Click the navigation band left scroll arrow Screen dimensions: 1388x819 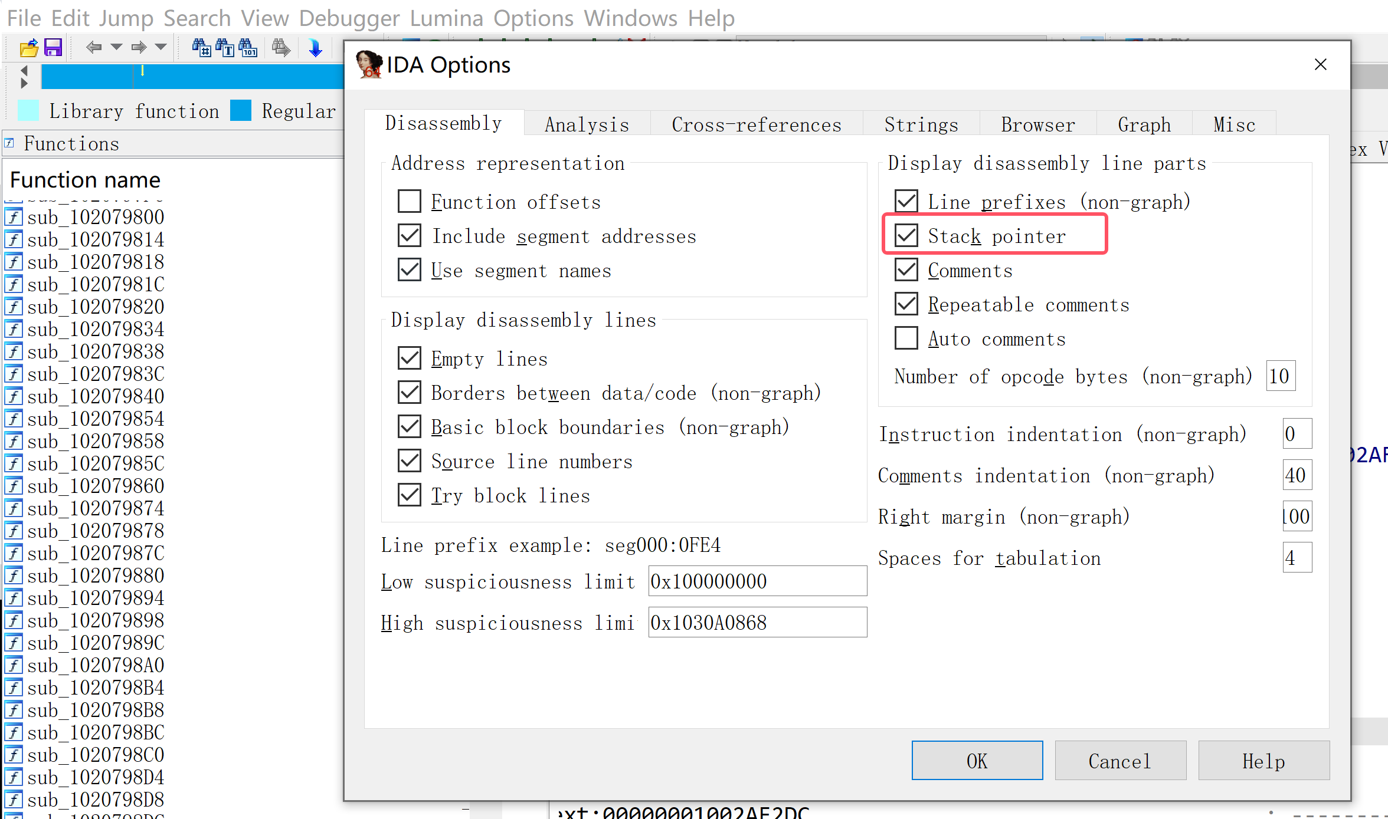[24, 71]
